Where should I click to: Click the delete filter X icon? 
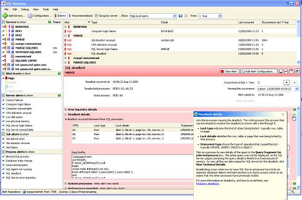click(x=186, y=16)
